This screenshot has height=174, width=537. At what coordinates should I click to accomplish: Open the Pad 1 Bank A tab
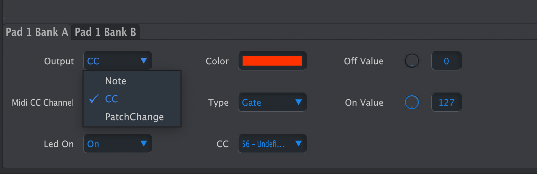click(37, 32)
